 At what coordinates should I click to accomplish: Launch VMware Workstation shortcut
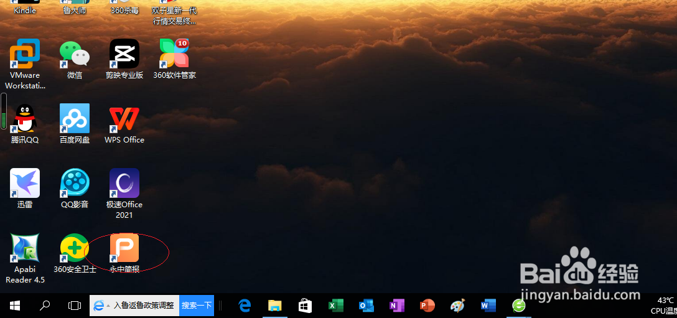click(x=25, y=64)
